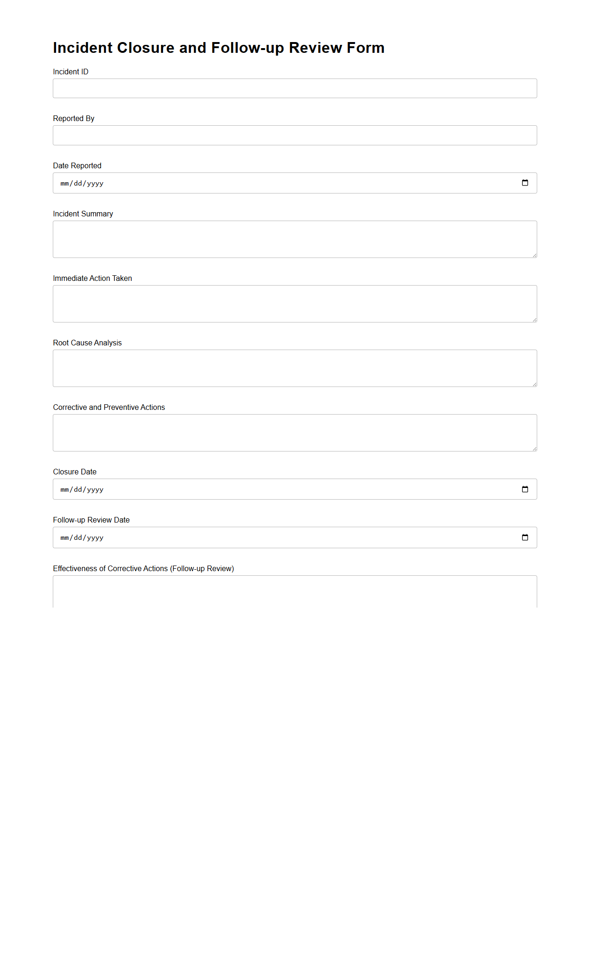Viewport: 590px width, 967px height.
Task: Grab the Incident Summary resize handle
Action: [x=534, y=255]
